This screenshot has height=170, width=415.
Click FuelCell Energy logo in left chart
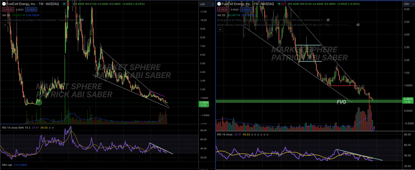(x=4, y=4)
